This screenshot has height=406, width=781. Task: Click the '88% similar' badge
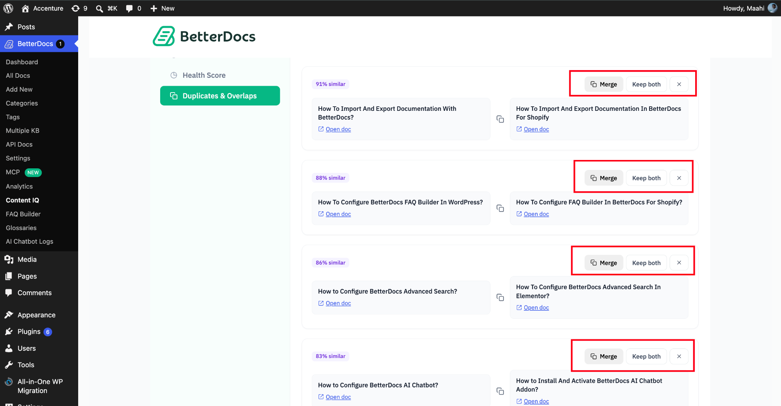331,178
